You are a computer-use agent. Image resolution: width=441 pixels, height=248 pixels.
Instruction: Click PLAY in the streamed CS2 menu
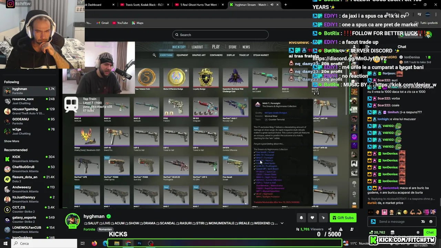pos(216,47)
